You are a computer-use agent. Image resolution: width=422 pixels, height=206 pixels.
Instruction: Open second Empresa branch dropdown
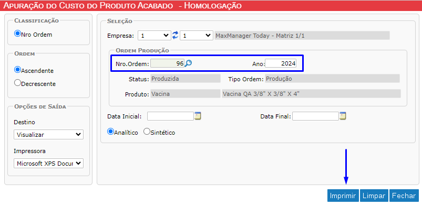pos(197,36)
